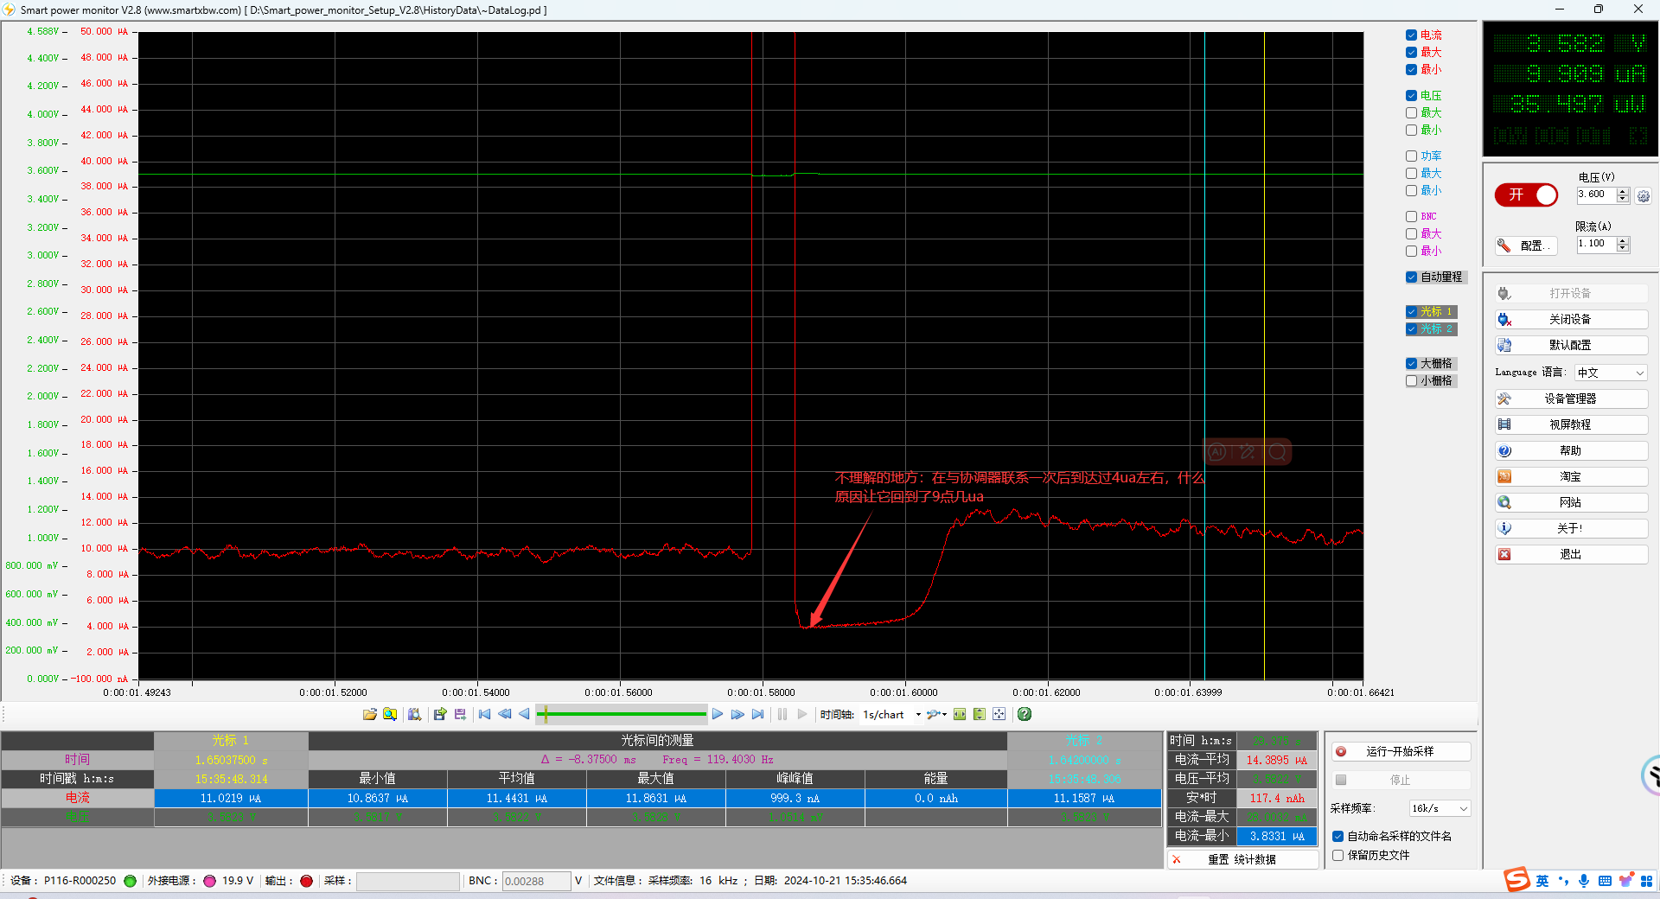Viewport: 1660px width, 899px height.
Task: Step back with the single left arrow
Action: tap(524, 714)
